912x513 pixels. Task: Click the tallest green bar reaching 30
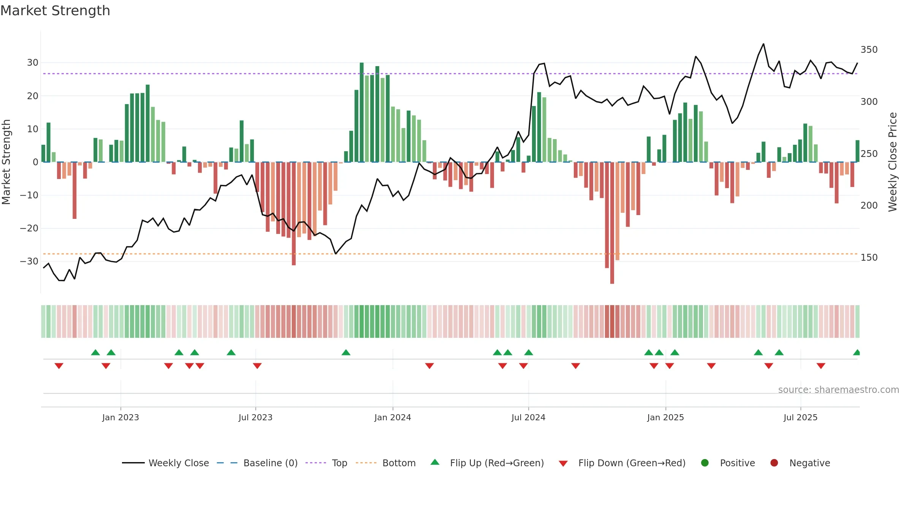tap(362, 112)
